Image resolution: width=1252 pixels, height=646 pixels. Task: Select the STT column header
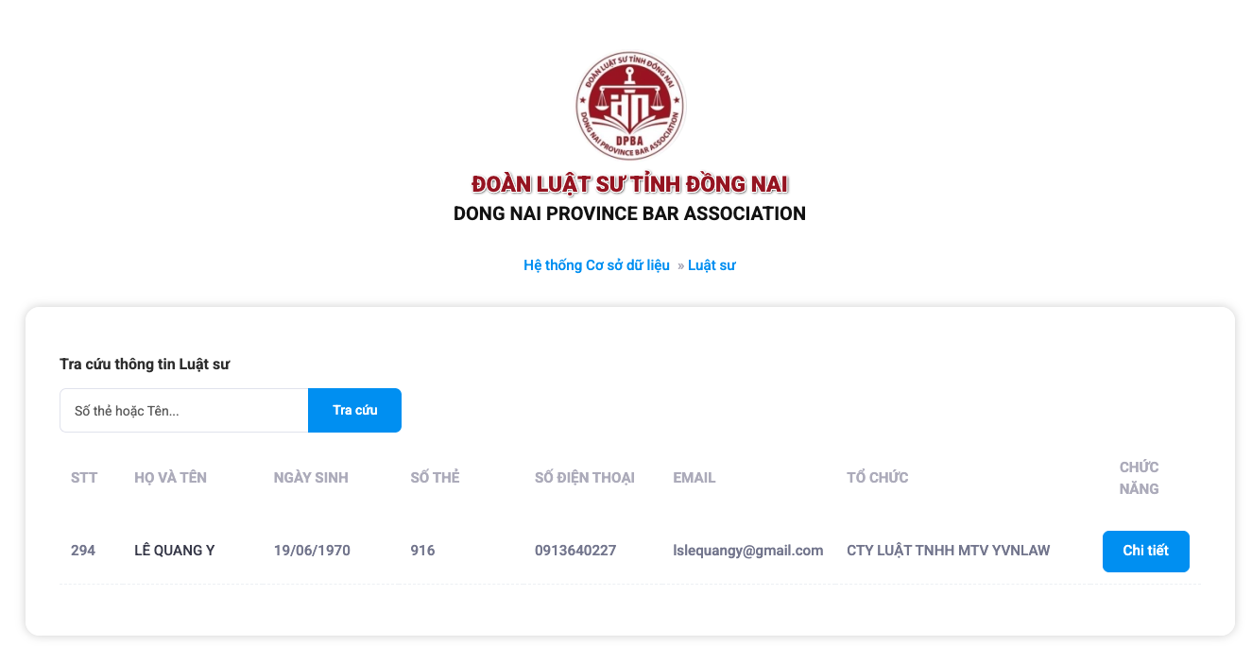pyautogui.click(x=84, y=477)
